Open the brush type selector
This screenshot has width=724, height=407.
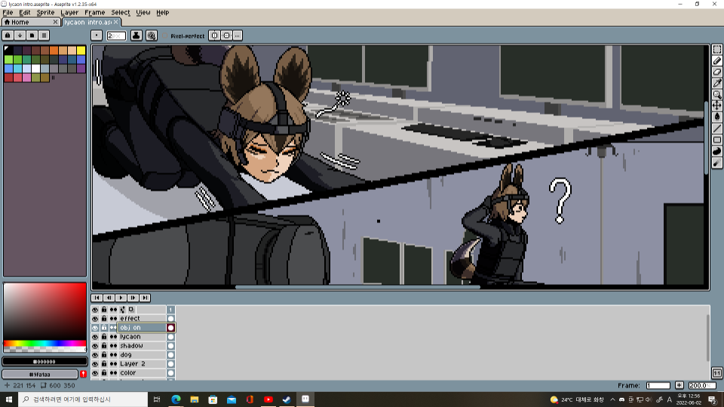(97, 35)
